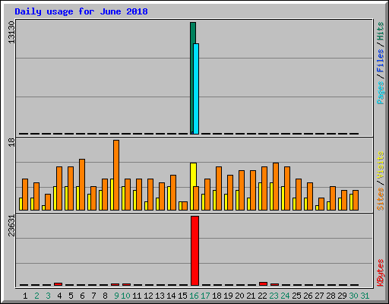Click day label 14 on the x-axis

pyautogui.click(x=171, y=296)
